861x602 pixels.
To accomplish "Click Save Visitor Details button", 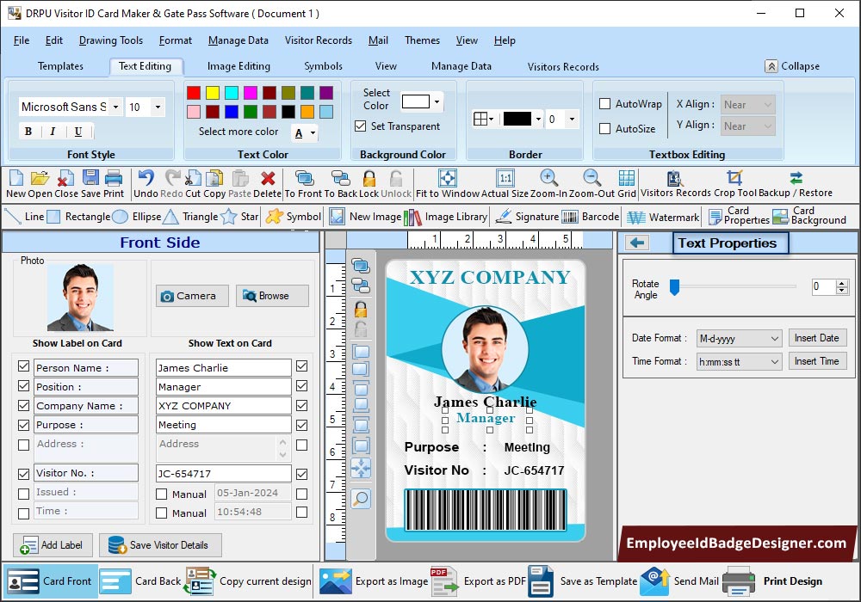I will point(160,545).
